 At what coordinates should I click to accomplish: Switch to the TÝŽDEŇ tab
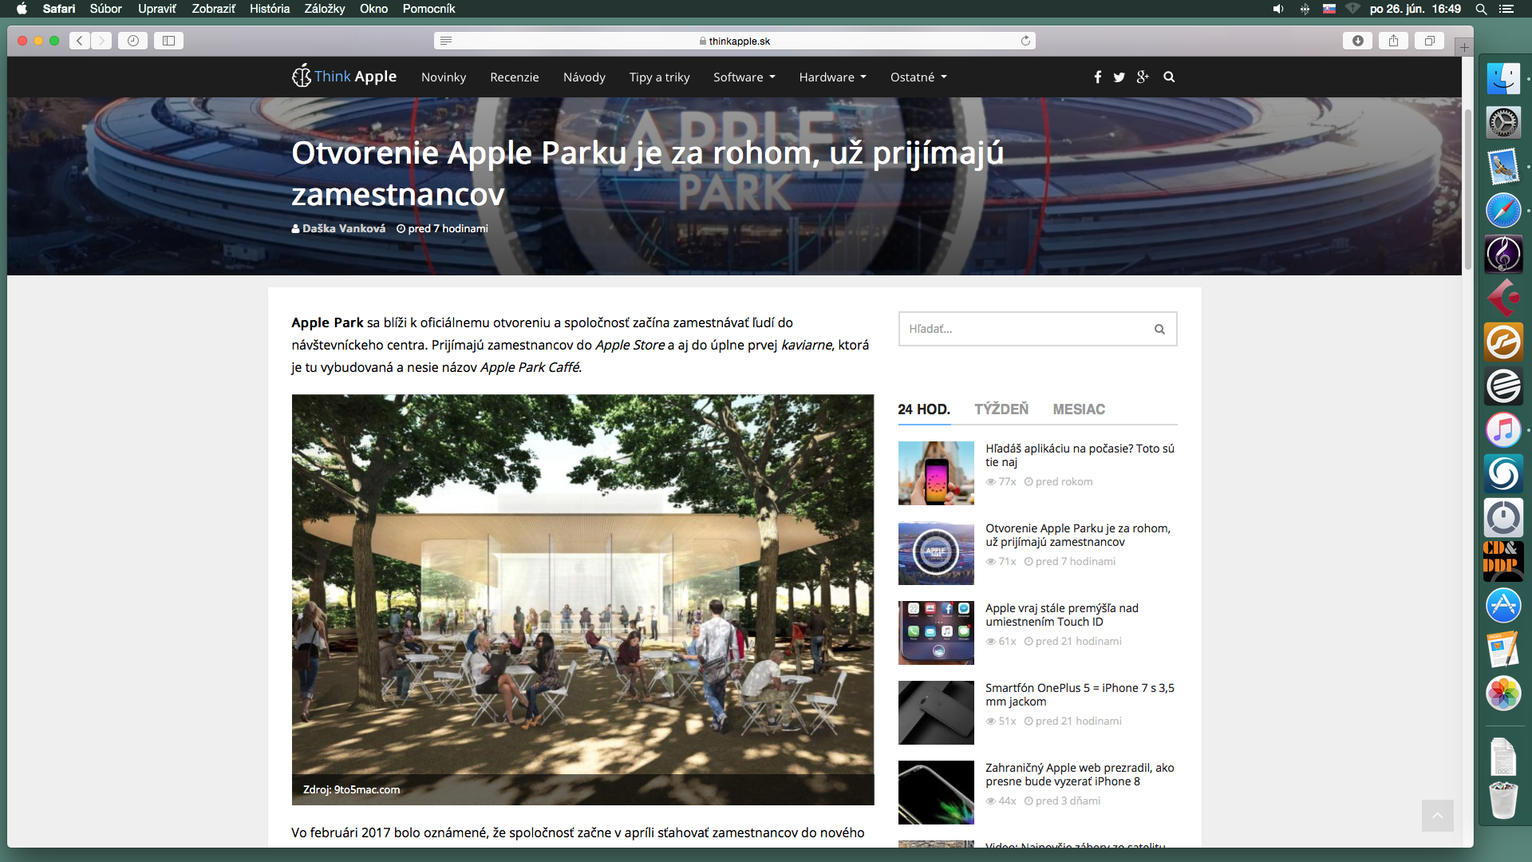coord(1001,409)
